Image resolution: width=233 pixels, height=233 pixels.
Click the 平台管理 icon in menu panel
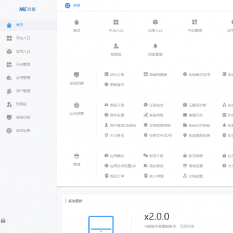(194, 22)
